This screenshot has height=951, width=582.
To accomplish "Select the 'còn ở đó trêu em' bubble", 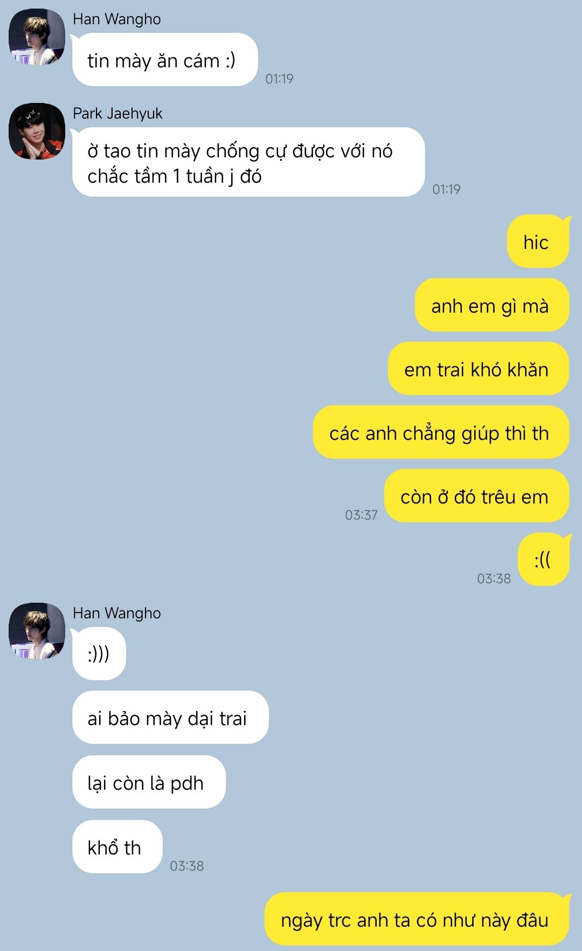I will tap(477, 496).
